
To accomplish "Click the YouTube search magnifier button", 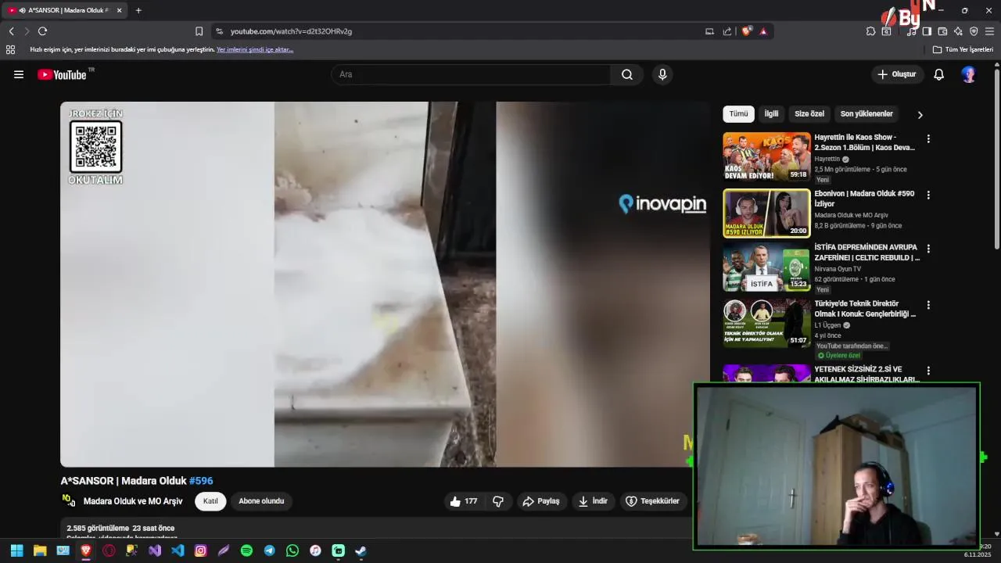I will click(x=627, y=74).
